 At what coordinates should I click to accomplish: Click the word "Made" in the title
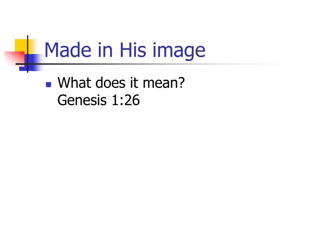coord(68,50)
